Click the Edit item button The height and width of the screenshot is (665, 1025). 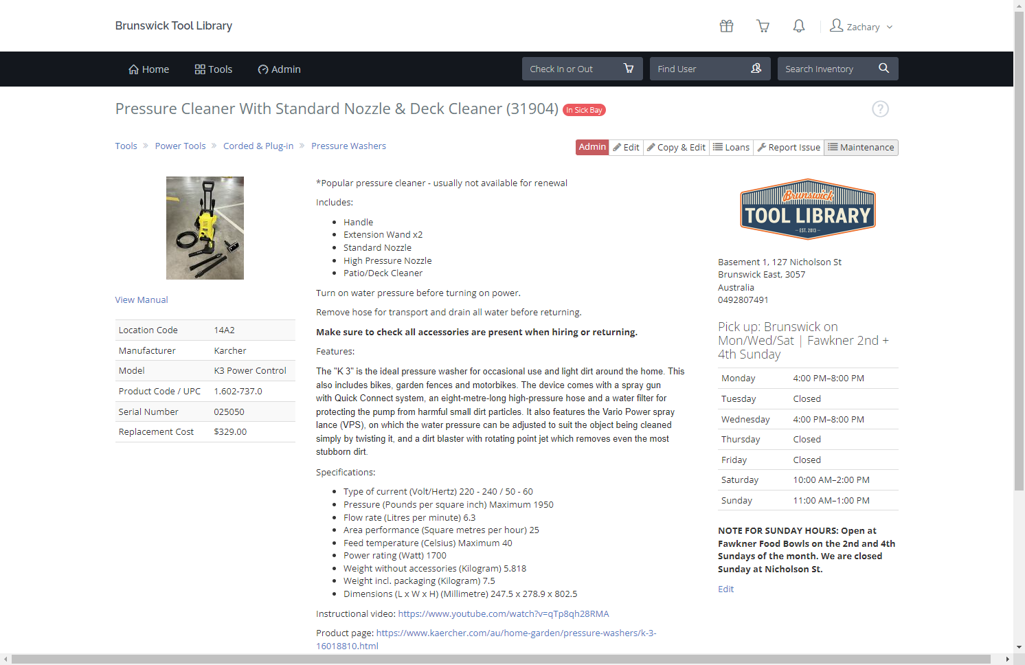[627, 148]
